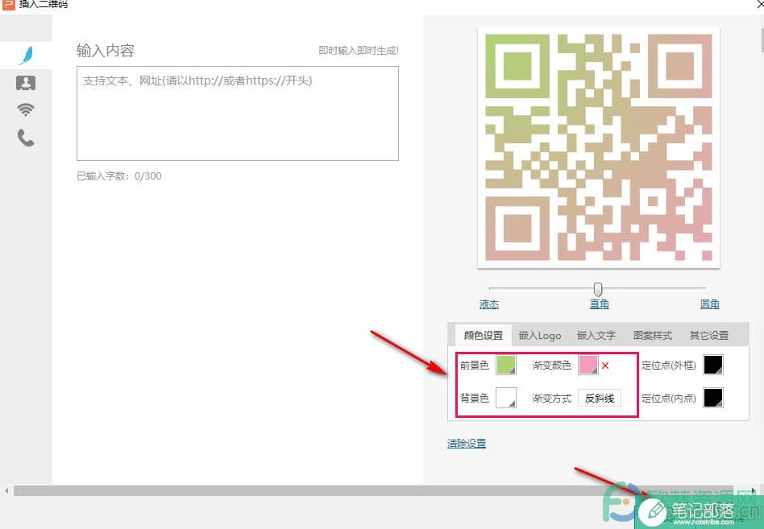Open the green 前景色 color swatch

point(506,365)
